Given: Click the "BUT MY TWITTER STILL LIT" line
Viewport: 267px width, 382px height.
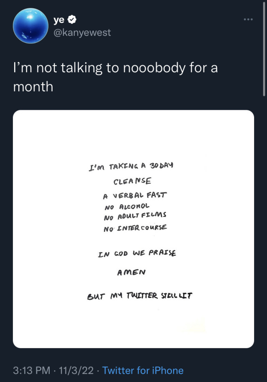Looking at the screenshot, I should pyautogui.click(x=139, y=296).
